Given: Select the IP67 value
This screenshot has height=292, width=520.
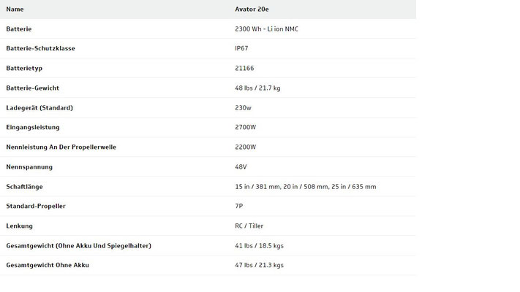Looking at the screenshot, I should [x=241, y=48].
